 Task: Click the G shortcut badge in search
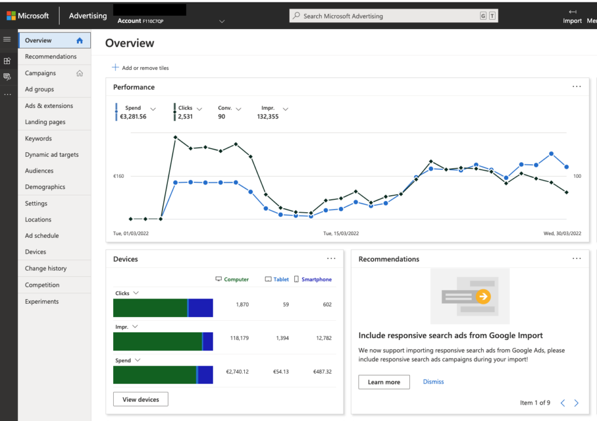(x=483, y=16)
